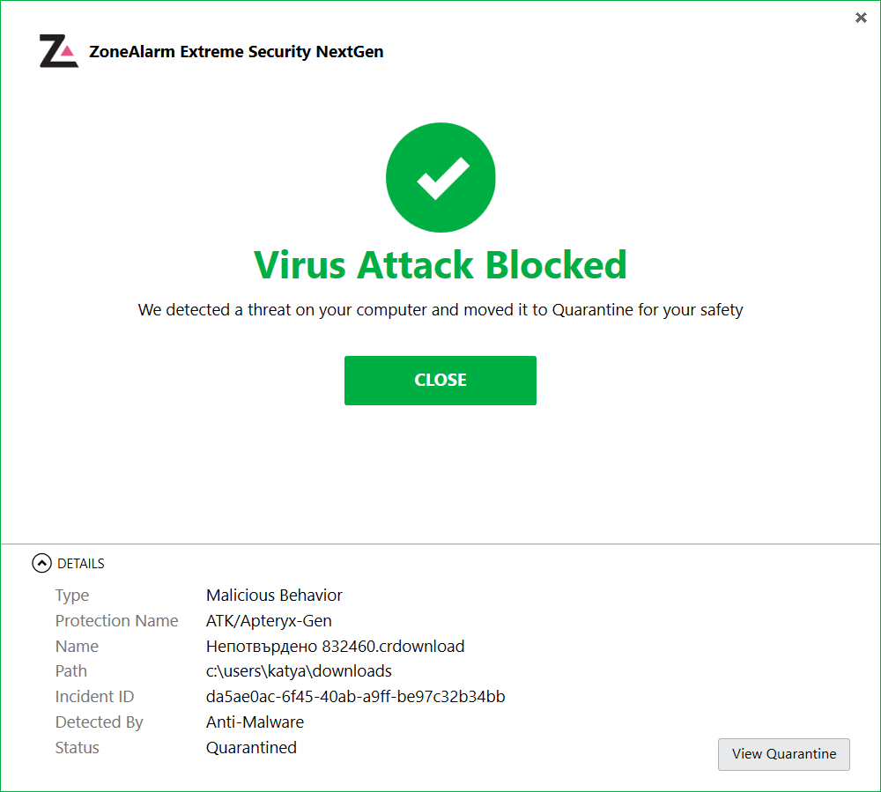Screen dimensions: 881x792
Task: Collapse the DETAILS section chevron
Action: pos(41,564)
